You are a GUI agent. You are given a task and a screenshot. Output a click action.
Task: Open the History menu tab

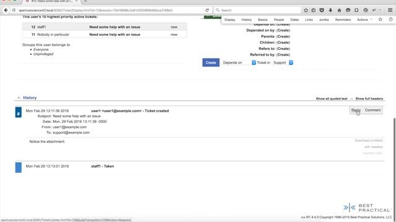coord(246,20)
